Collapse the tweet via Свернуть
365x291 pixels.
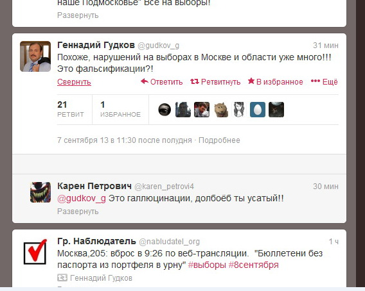pos(74,82)
